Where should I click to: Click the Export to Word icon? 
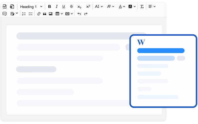[x=12, y=6]
